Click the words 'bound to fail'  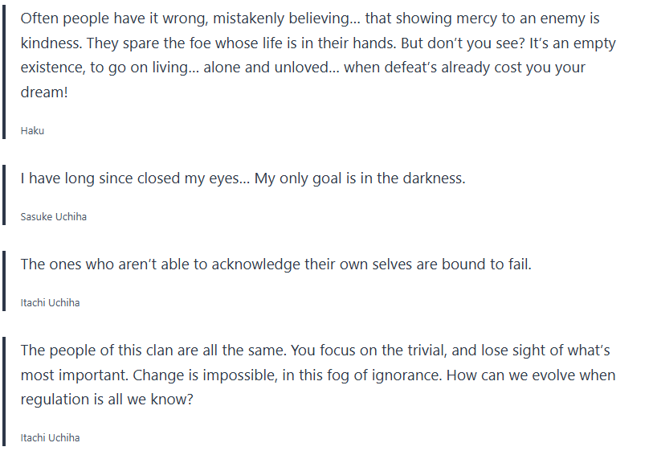click(x=489, y=264)
